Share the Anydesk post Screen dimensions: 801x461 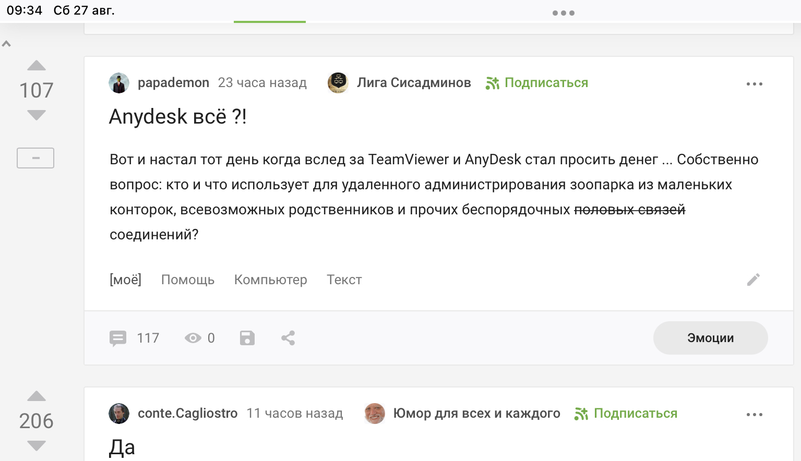click(x=288, y=338)
